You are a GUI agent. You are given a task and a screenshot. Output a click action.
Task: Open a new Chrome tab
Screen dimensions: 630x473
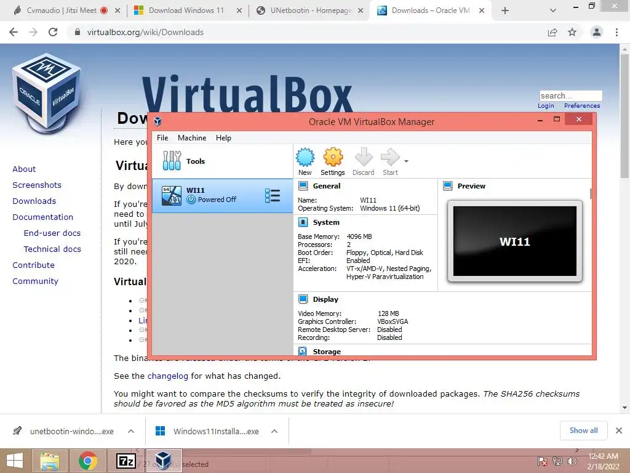click(505, 11)
